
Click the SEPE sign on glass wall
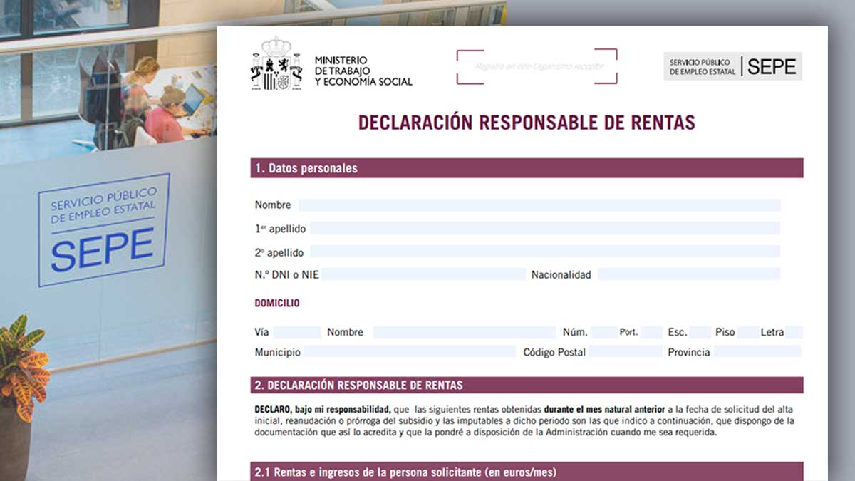pos(104,228)
